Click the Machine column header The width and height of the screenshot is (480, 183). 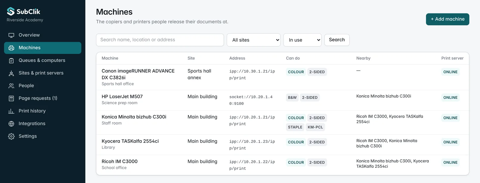click(110, 58)
